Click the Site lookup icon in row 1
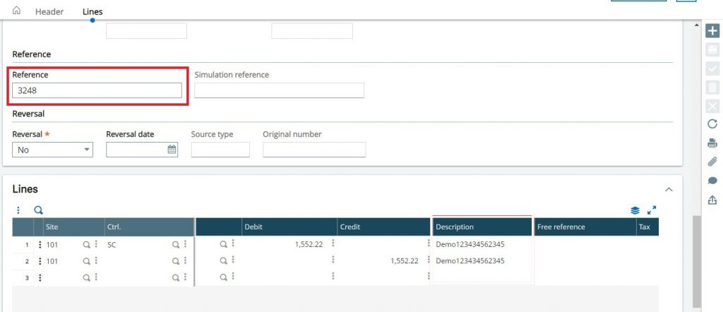Screen dimensions: 723x312 click(86, 245)
